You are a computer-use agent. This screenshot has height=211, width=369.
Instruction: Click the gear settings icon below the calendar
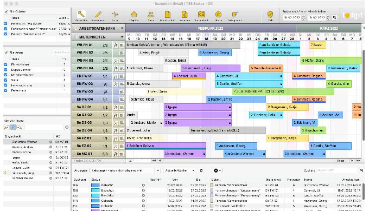tap(215, 170)
